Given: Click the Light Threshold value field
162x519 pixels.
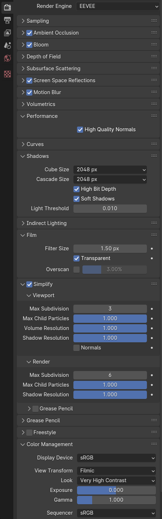Looking at the screenshot, I should point(110,208).
